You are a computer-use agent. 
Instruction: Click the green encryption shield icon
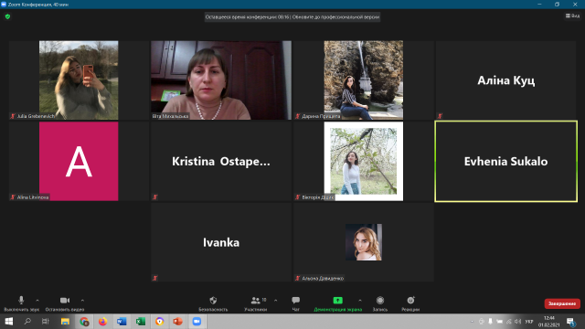pyautogui.click(x=7, y=16)
